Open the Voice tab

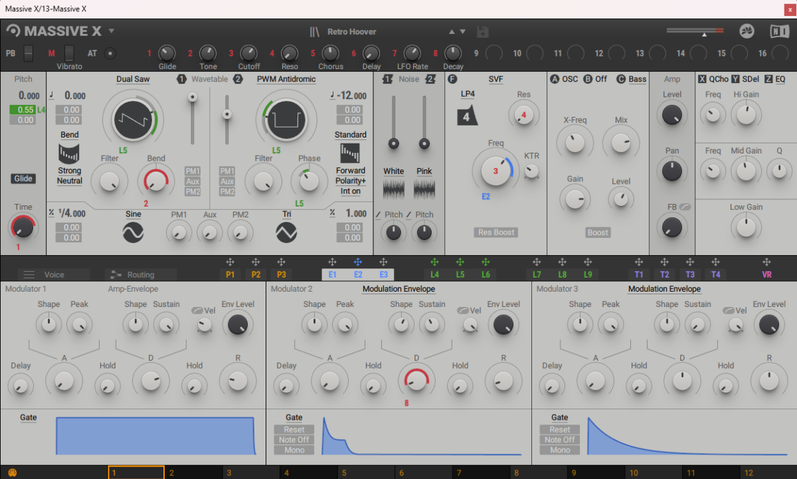pyautogui.click(x=53, y=274)
